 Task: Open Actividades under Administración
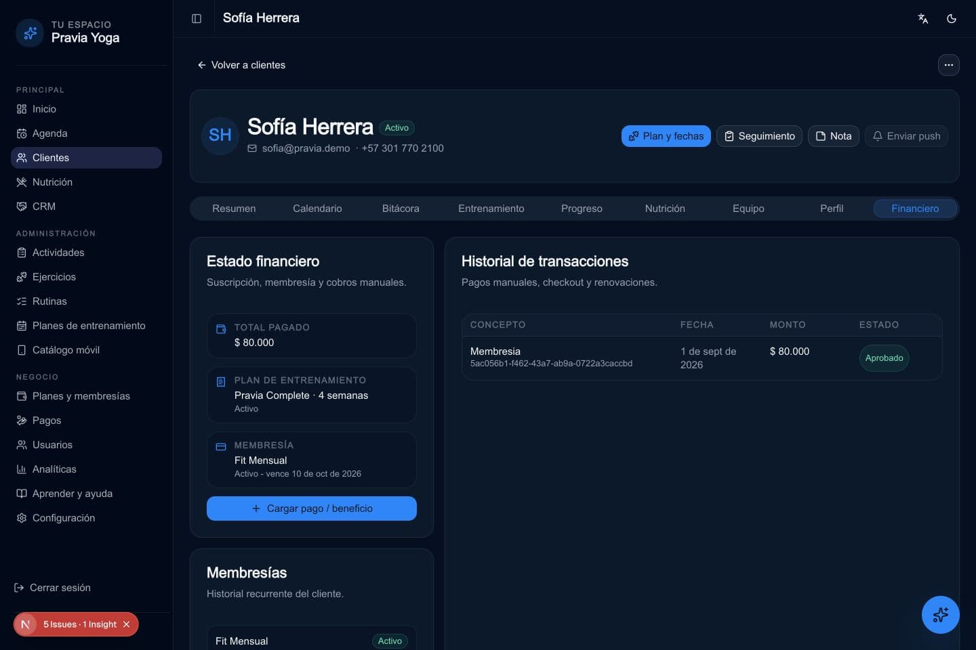(86, 253)
